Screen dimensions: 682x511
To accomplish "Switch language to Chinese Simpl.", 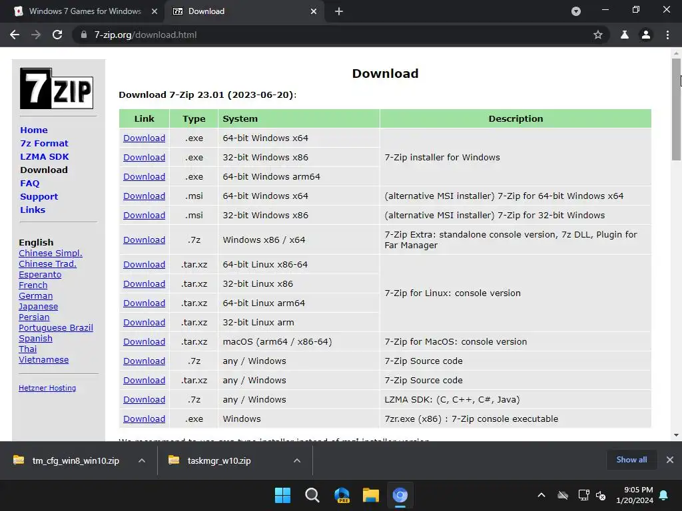I will (51, 254).
